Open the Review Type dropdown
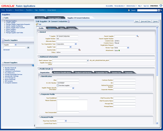 tap(128, 48)
